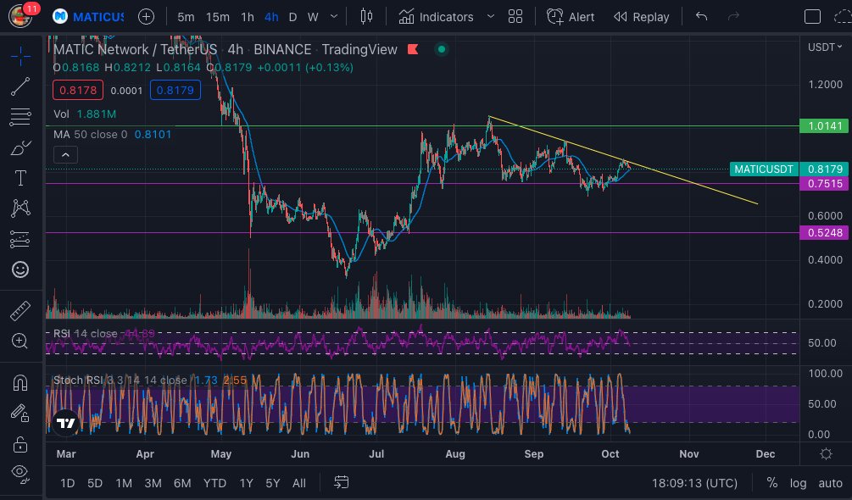
Task: Click the purple 0.7515 price label
Action: point(824,184)
